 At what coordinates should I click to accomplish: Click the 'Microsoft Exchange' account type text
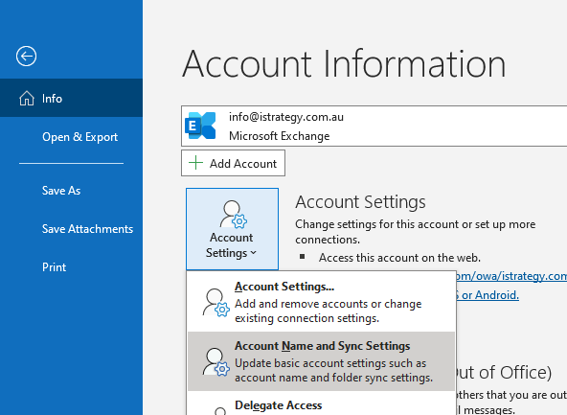coord(279,136)
